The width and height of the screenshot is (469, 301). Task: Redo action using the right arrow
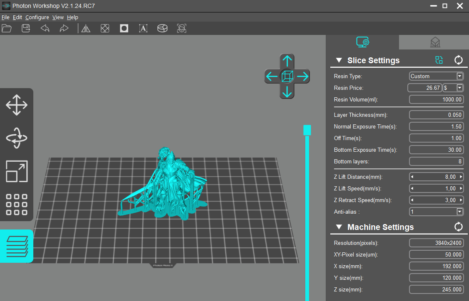(64, 28)
